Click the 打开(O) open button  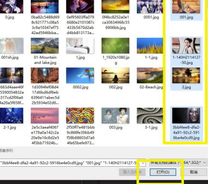163,172
